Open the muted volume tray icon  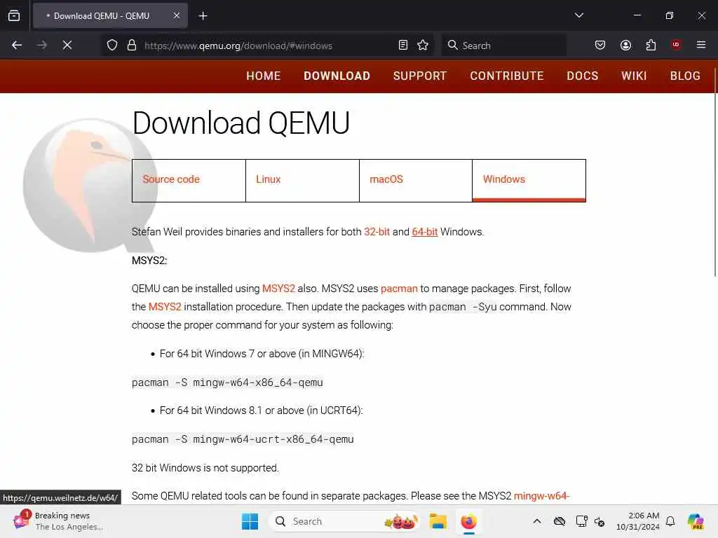[600, 521]
